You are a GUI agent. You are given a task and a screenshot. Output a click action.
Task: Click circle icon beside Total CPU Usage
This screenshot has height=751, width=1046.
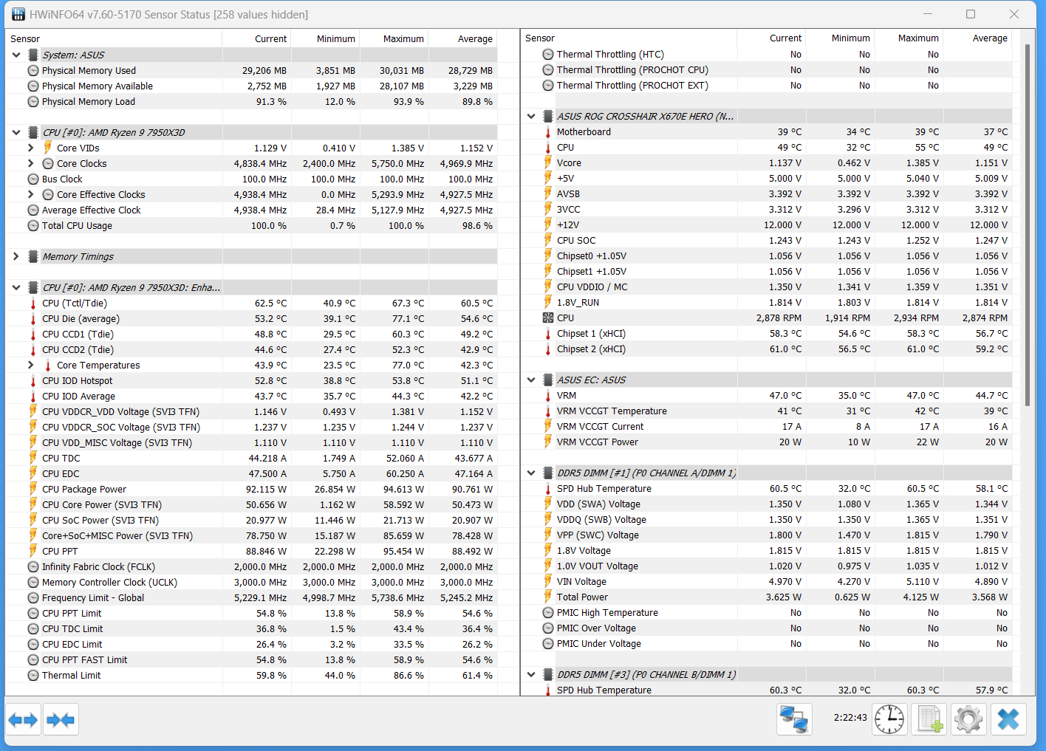tap(33, 225)
